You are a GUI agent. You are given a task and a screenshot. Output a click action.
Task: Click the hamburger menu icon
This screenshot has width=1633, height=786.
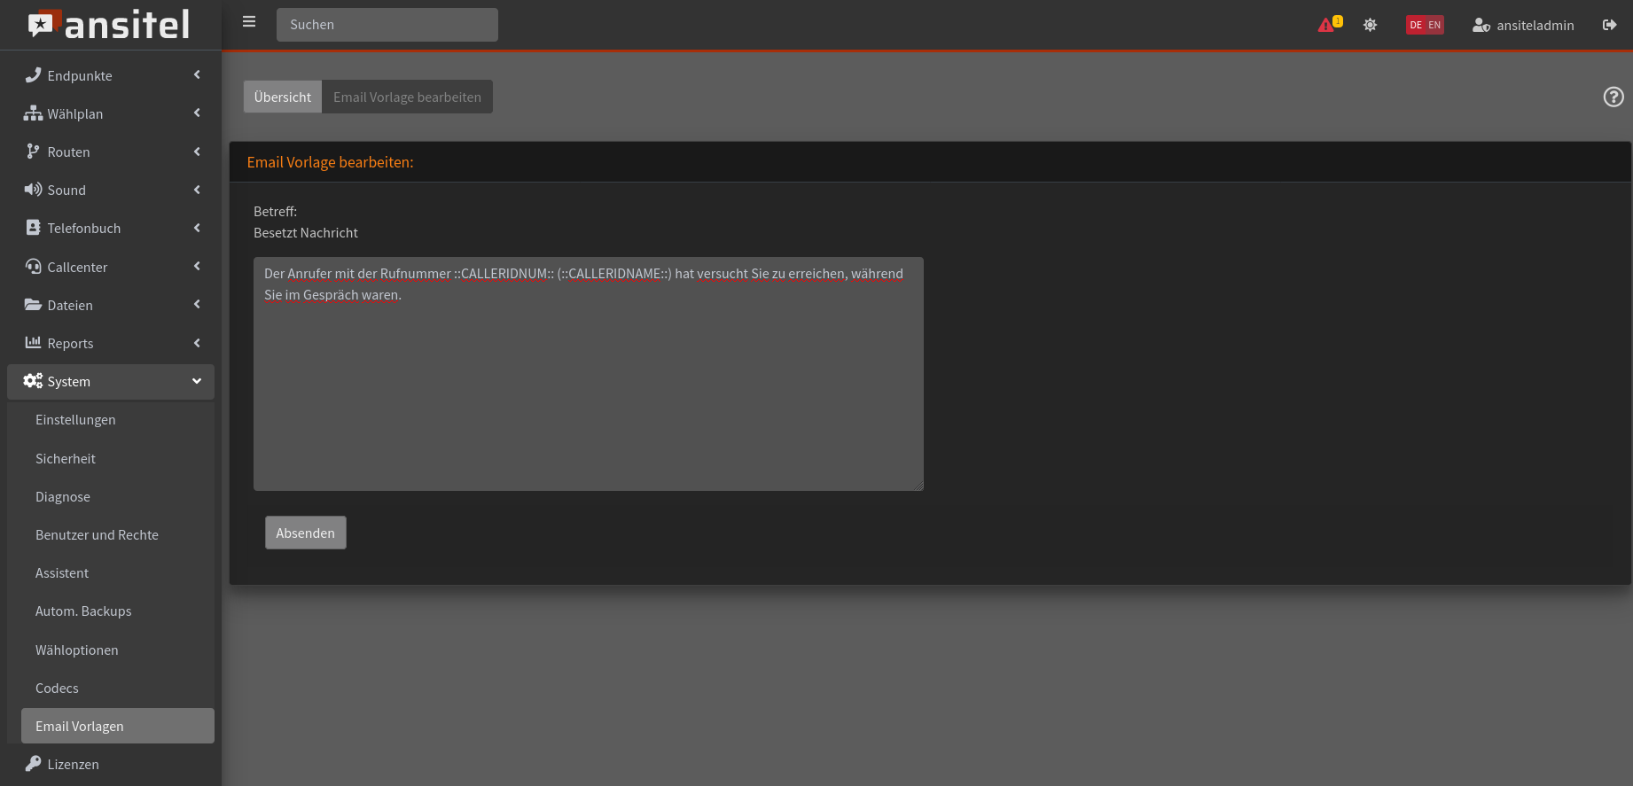point(249,22)
